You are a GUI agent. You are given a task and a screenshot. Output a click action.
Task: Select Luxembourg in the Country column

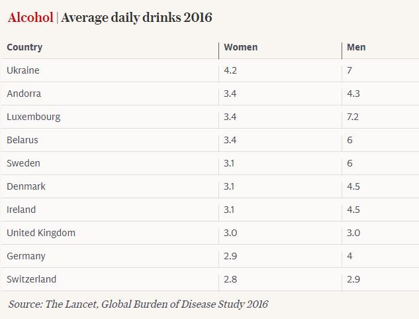pyautogui.click(x=33, y=117)
